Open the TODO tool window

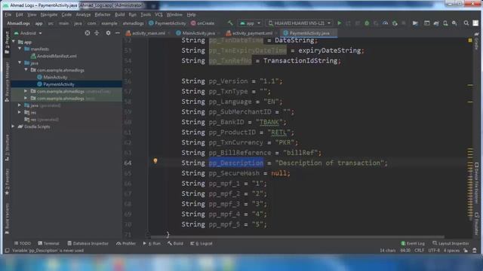22,243
